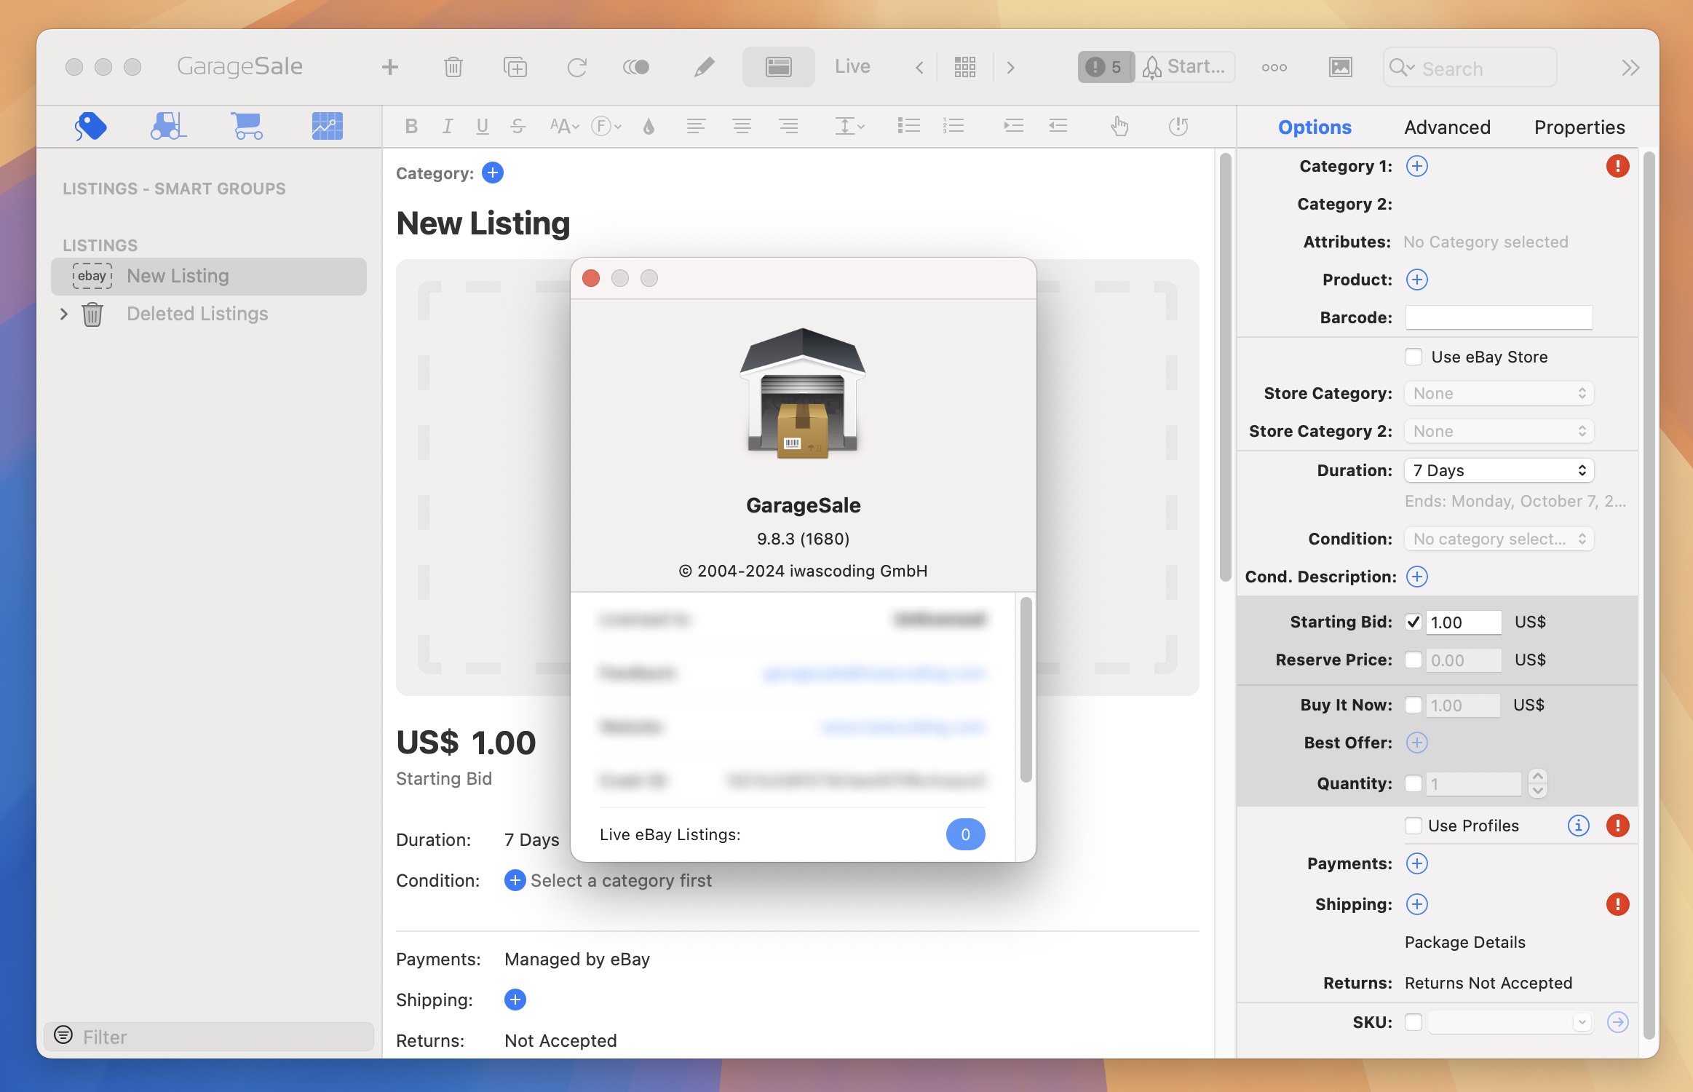The image size is (1693, 1092).
Task: Open the line spacing dropdown
Action: pyautogui.click(x=849, y=126)
